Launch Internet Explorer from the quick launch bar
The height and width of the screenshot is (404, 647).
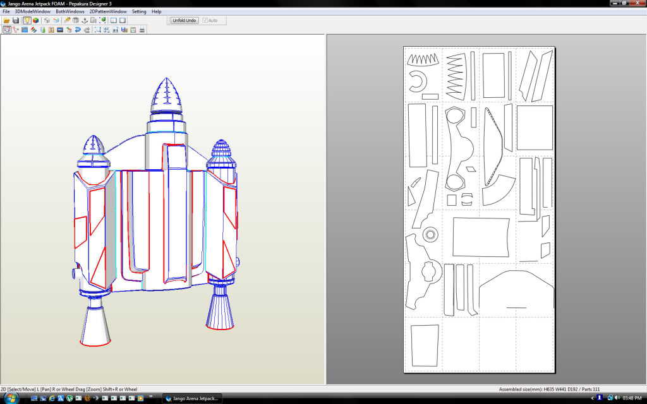(52, 398)
